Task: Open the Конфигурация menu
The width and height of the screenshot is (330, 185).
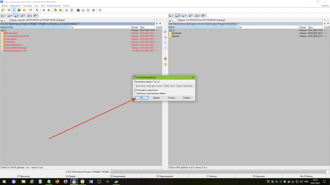Action: point(54,6)
